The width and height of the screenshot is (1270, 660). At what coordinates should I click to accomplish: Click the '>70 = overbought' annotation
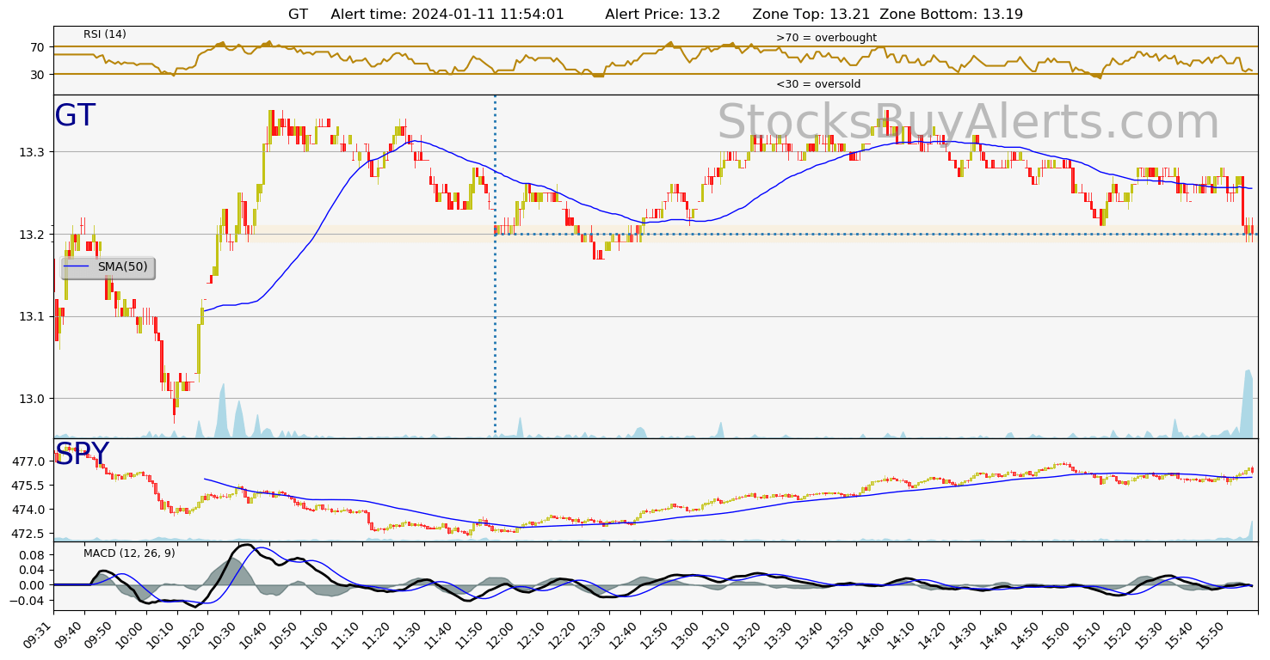click(x=826, y=38)
